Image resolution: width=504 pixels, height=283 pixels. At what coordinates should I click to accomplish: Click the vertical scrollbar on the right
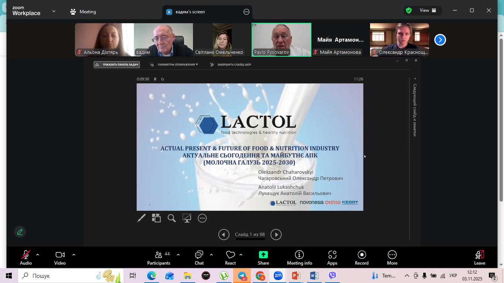point(501,118)
